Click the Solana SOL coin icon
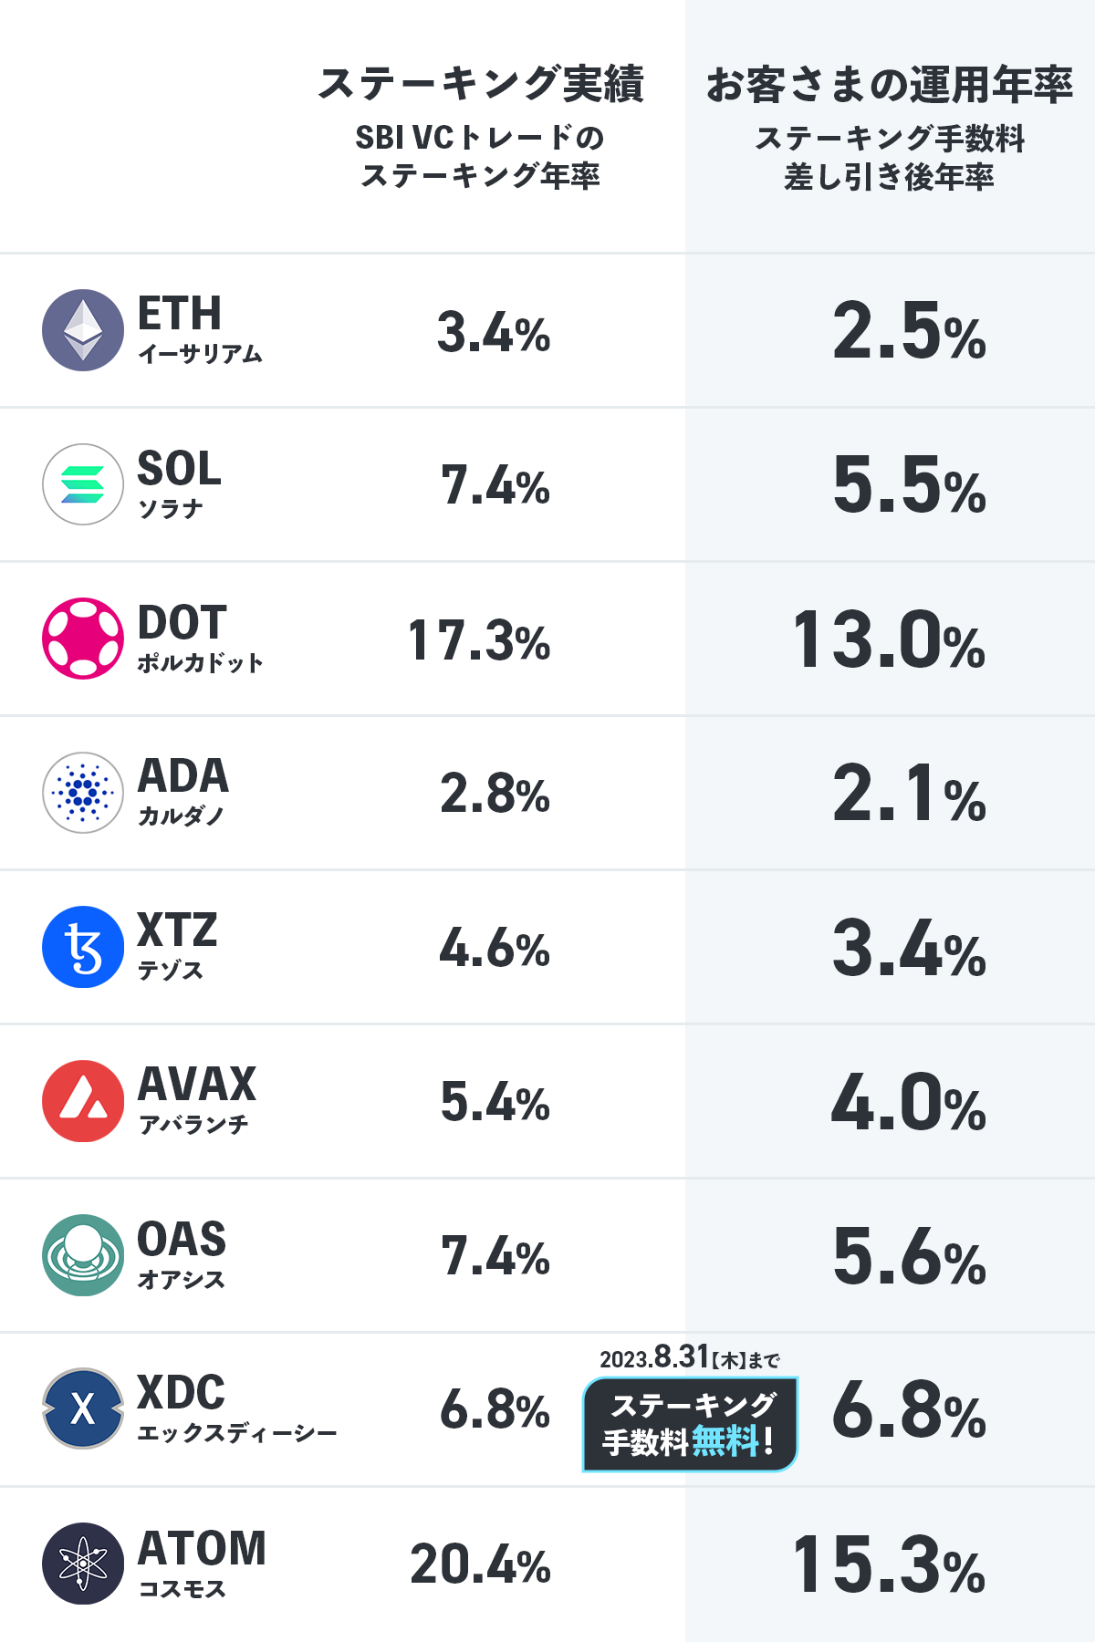This screenshot has height=1642, width=1095. (x=83, y=484)
